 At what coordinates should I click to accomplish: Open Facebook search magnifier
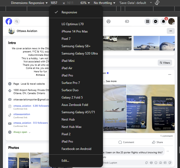point(17,21)
